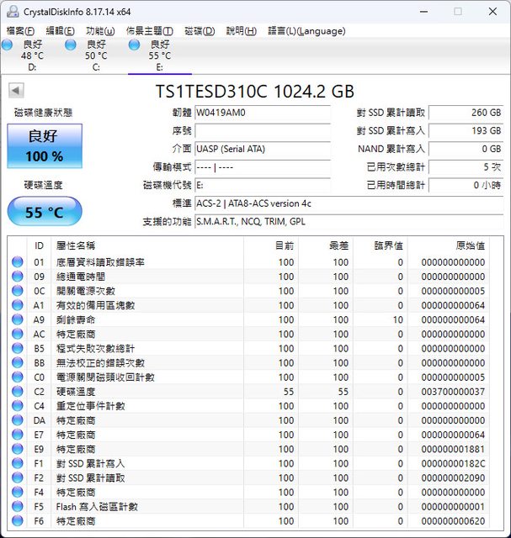The image size is (511, 538).
Task: Click the 最差 column header
Action: click(326, 245)
